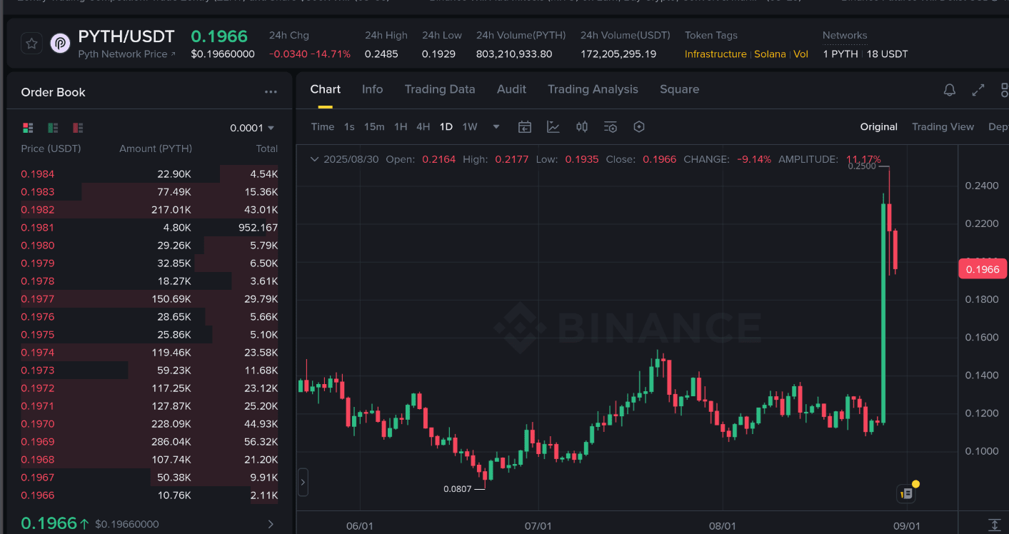Screen dimensions: 1009x534
Task: Show only buy orders in order book
Action: (53, 128)
